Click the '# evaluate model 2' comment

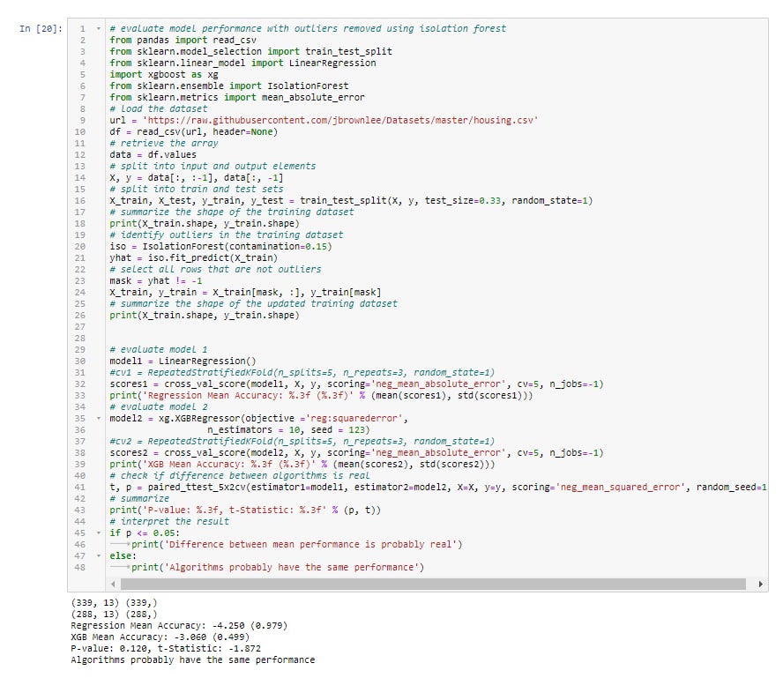(159, 407)
